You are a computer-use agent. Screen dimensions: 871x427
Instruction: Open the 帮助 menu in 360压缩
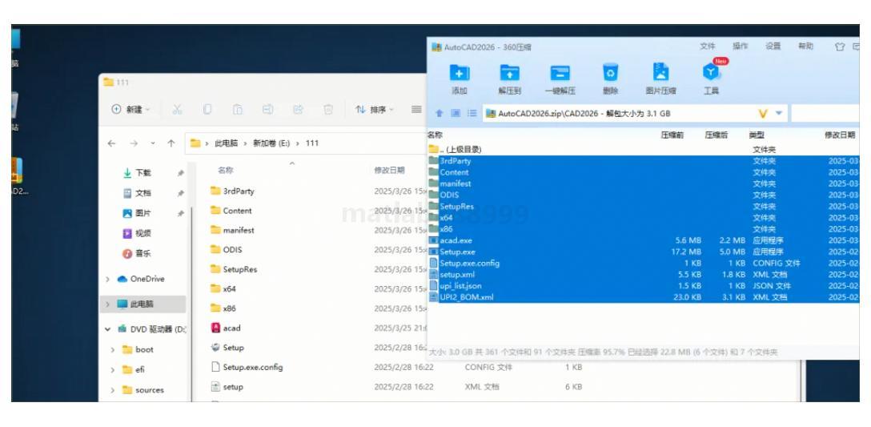[x=806, y=46]
